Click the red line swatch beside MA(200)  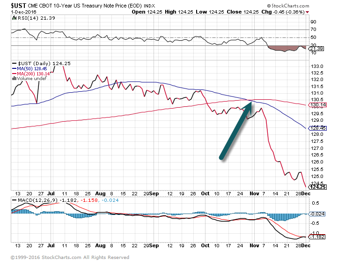(x=15, y=74)
